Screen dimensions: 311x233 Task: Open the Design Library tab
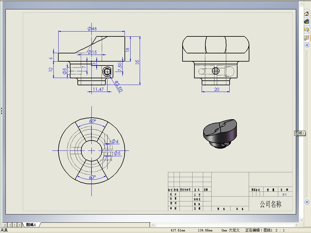(306, 22)
